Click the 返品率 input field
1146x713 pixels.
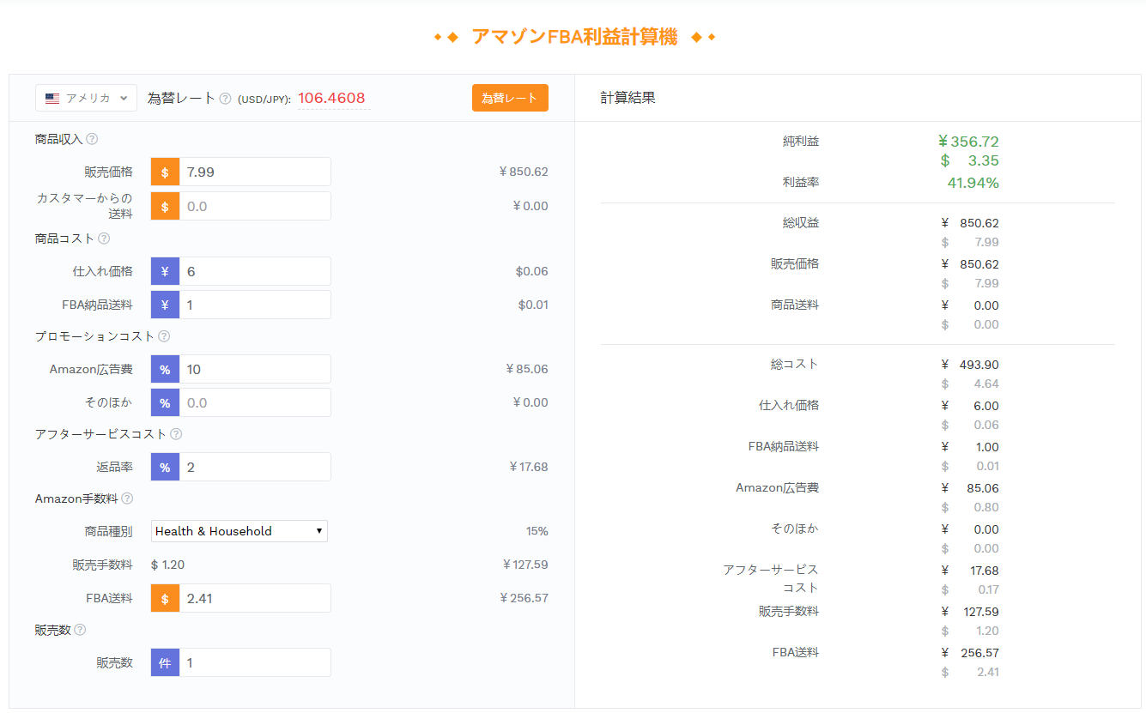point(255,467)
